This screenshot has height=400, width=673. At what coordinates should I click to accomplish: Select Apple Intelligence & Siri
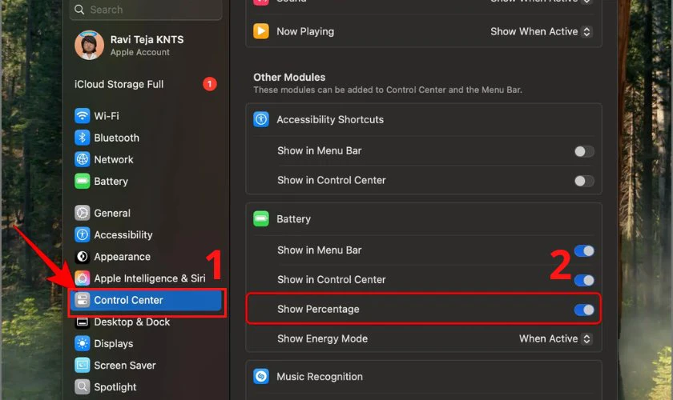[146, 278]
